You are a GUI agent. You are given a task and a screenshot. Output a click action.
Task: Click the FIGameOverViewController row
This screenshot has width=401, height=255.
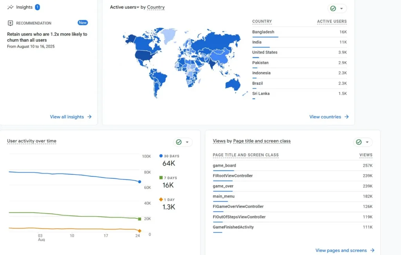tap(293, 207)
